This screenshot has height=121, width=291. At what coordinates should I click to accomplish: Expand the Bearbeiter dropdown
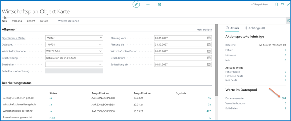pos(100,64)
